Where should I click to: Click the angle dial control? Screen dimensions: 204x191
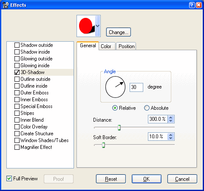115,87
